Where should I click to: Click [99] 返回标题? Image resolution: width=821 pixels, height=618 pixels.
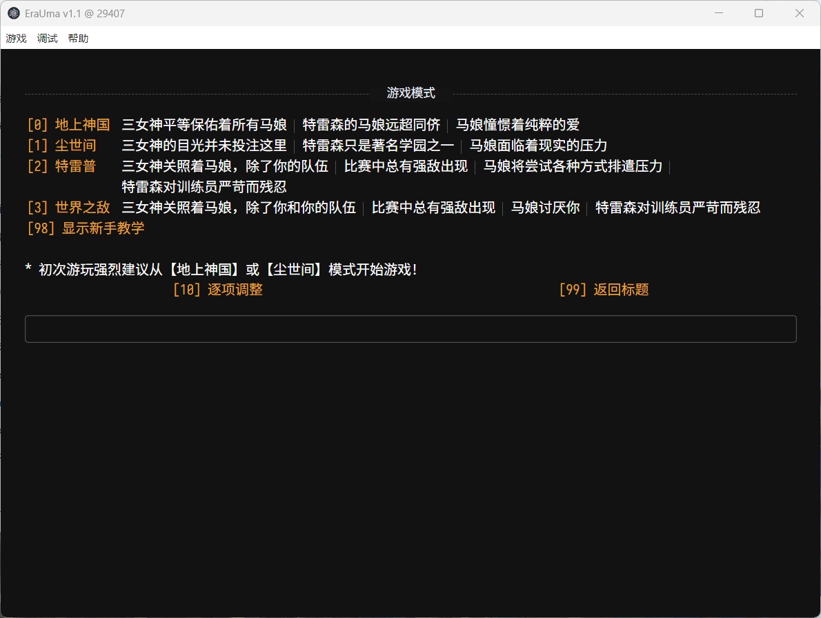(604, 290)
